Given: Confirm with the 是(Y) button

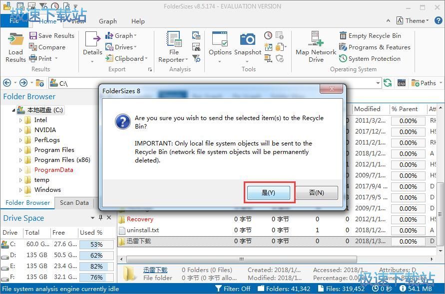Looking at the screenshot, I should click(269, 193).
